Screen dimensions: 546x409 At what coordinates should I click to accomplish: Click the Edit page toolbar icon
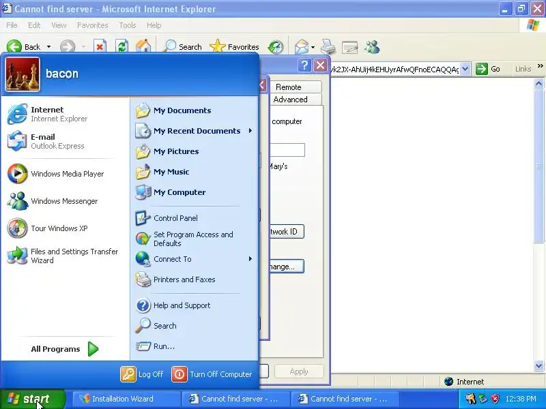point(350,47)
